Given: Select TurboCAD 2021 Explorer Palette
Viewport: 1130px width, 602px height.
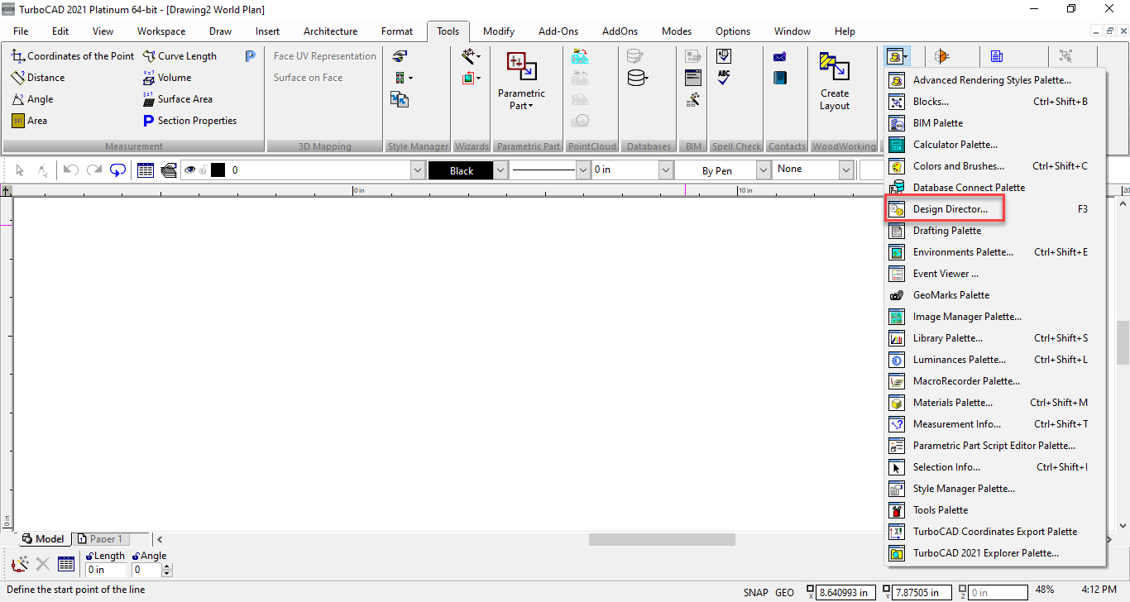Looking at the screenshot, I should (995, 553).
